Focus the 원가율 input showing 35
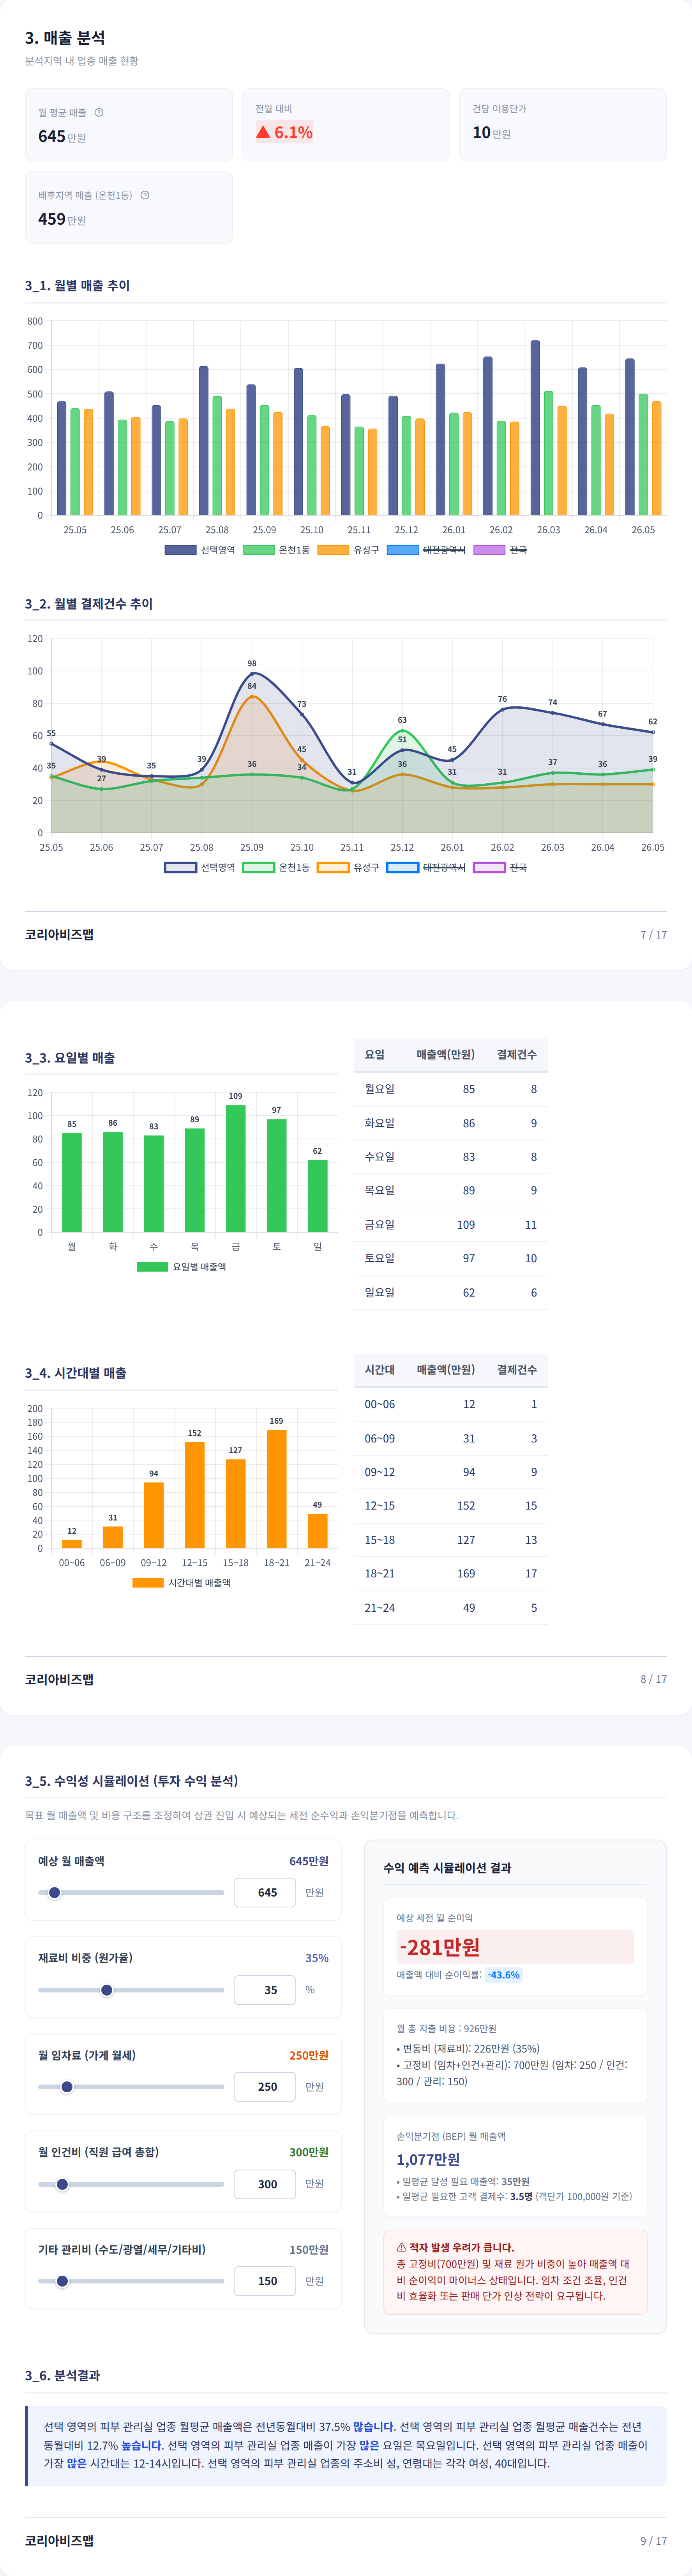This screenshot has height=2576, width=692. 265,1990
